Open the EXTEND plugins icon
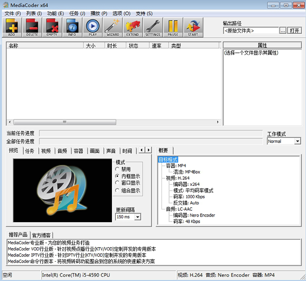Image resolution: width=306 pixels, height=281 pixels. (x=133, y=27)
